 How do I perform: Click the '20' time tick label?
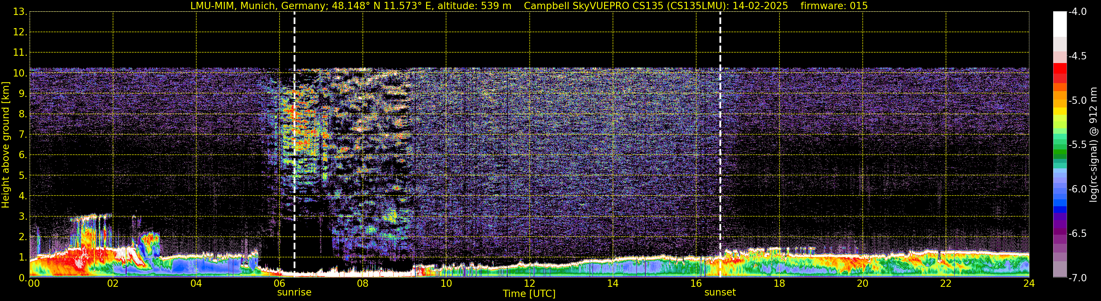[x=863, y=284]
